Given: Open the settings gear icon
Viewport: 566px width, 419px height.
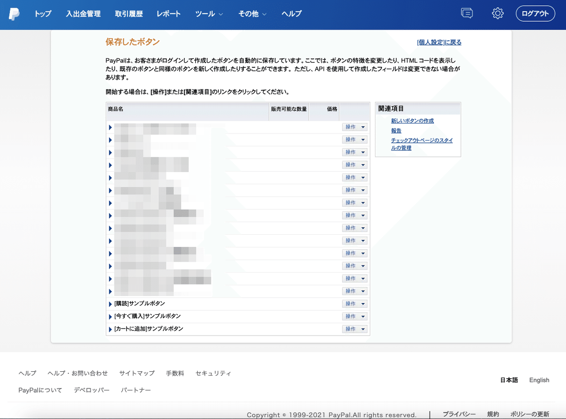Looking at the screenshot, I should click(x=498, y=14).
